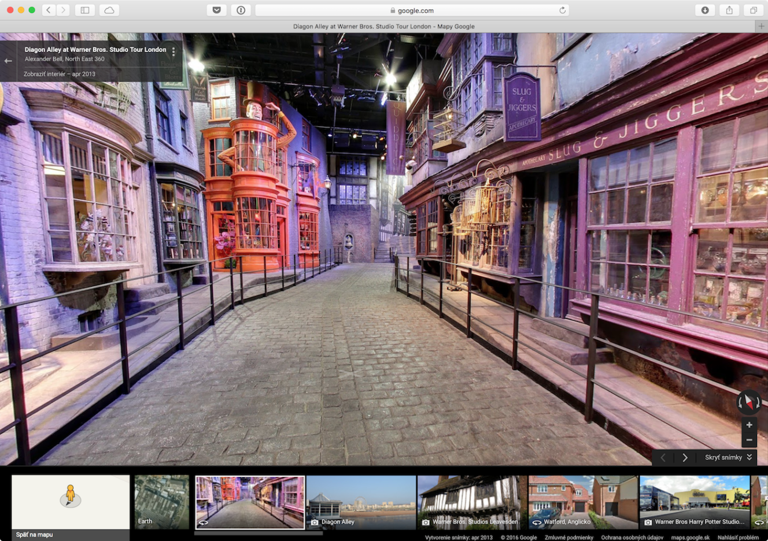Click Zobraziť interiér – apr 2013 text
Screen dimensions: 768x541
pos(60,74)
